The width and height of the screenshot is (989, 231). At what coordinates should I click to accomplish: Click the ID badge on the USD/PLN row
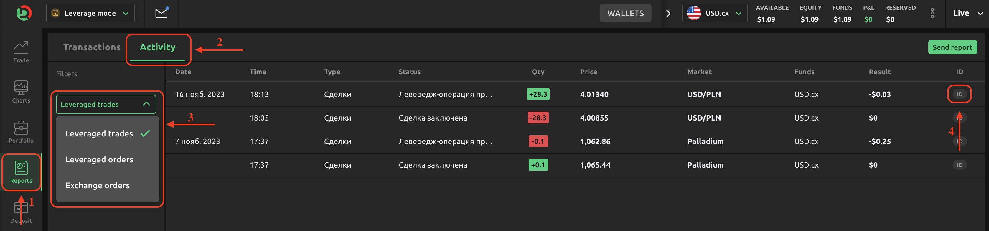959,94
